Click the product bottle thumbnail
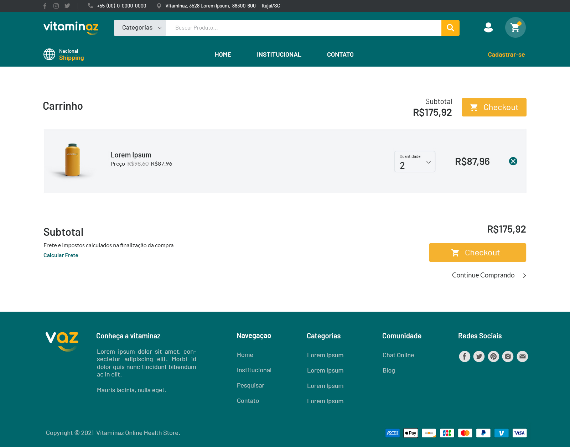This screenshot has height=447, width=570. pyautogui.click(x=73, y=160)
